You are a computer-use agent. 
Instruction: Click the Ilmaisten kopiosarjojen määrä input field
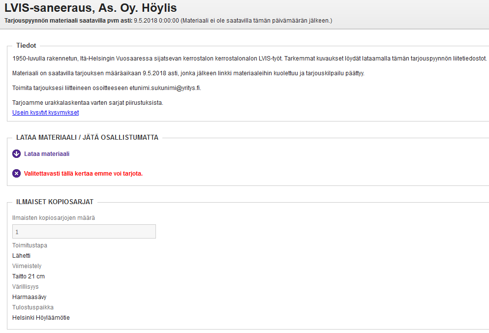[x=84, y=232]
